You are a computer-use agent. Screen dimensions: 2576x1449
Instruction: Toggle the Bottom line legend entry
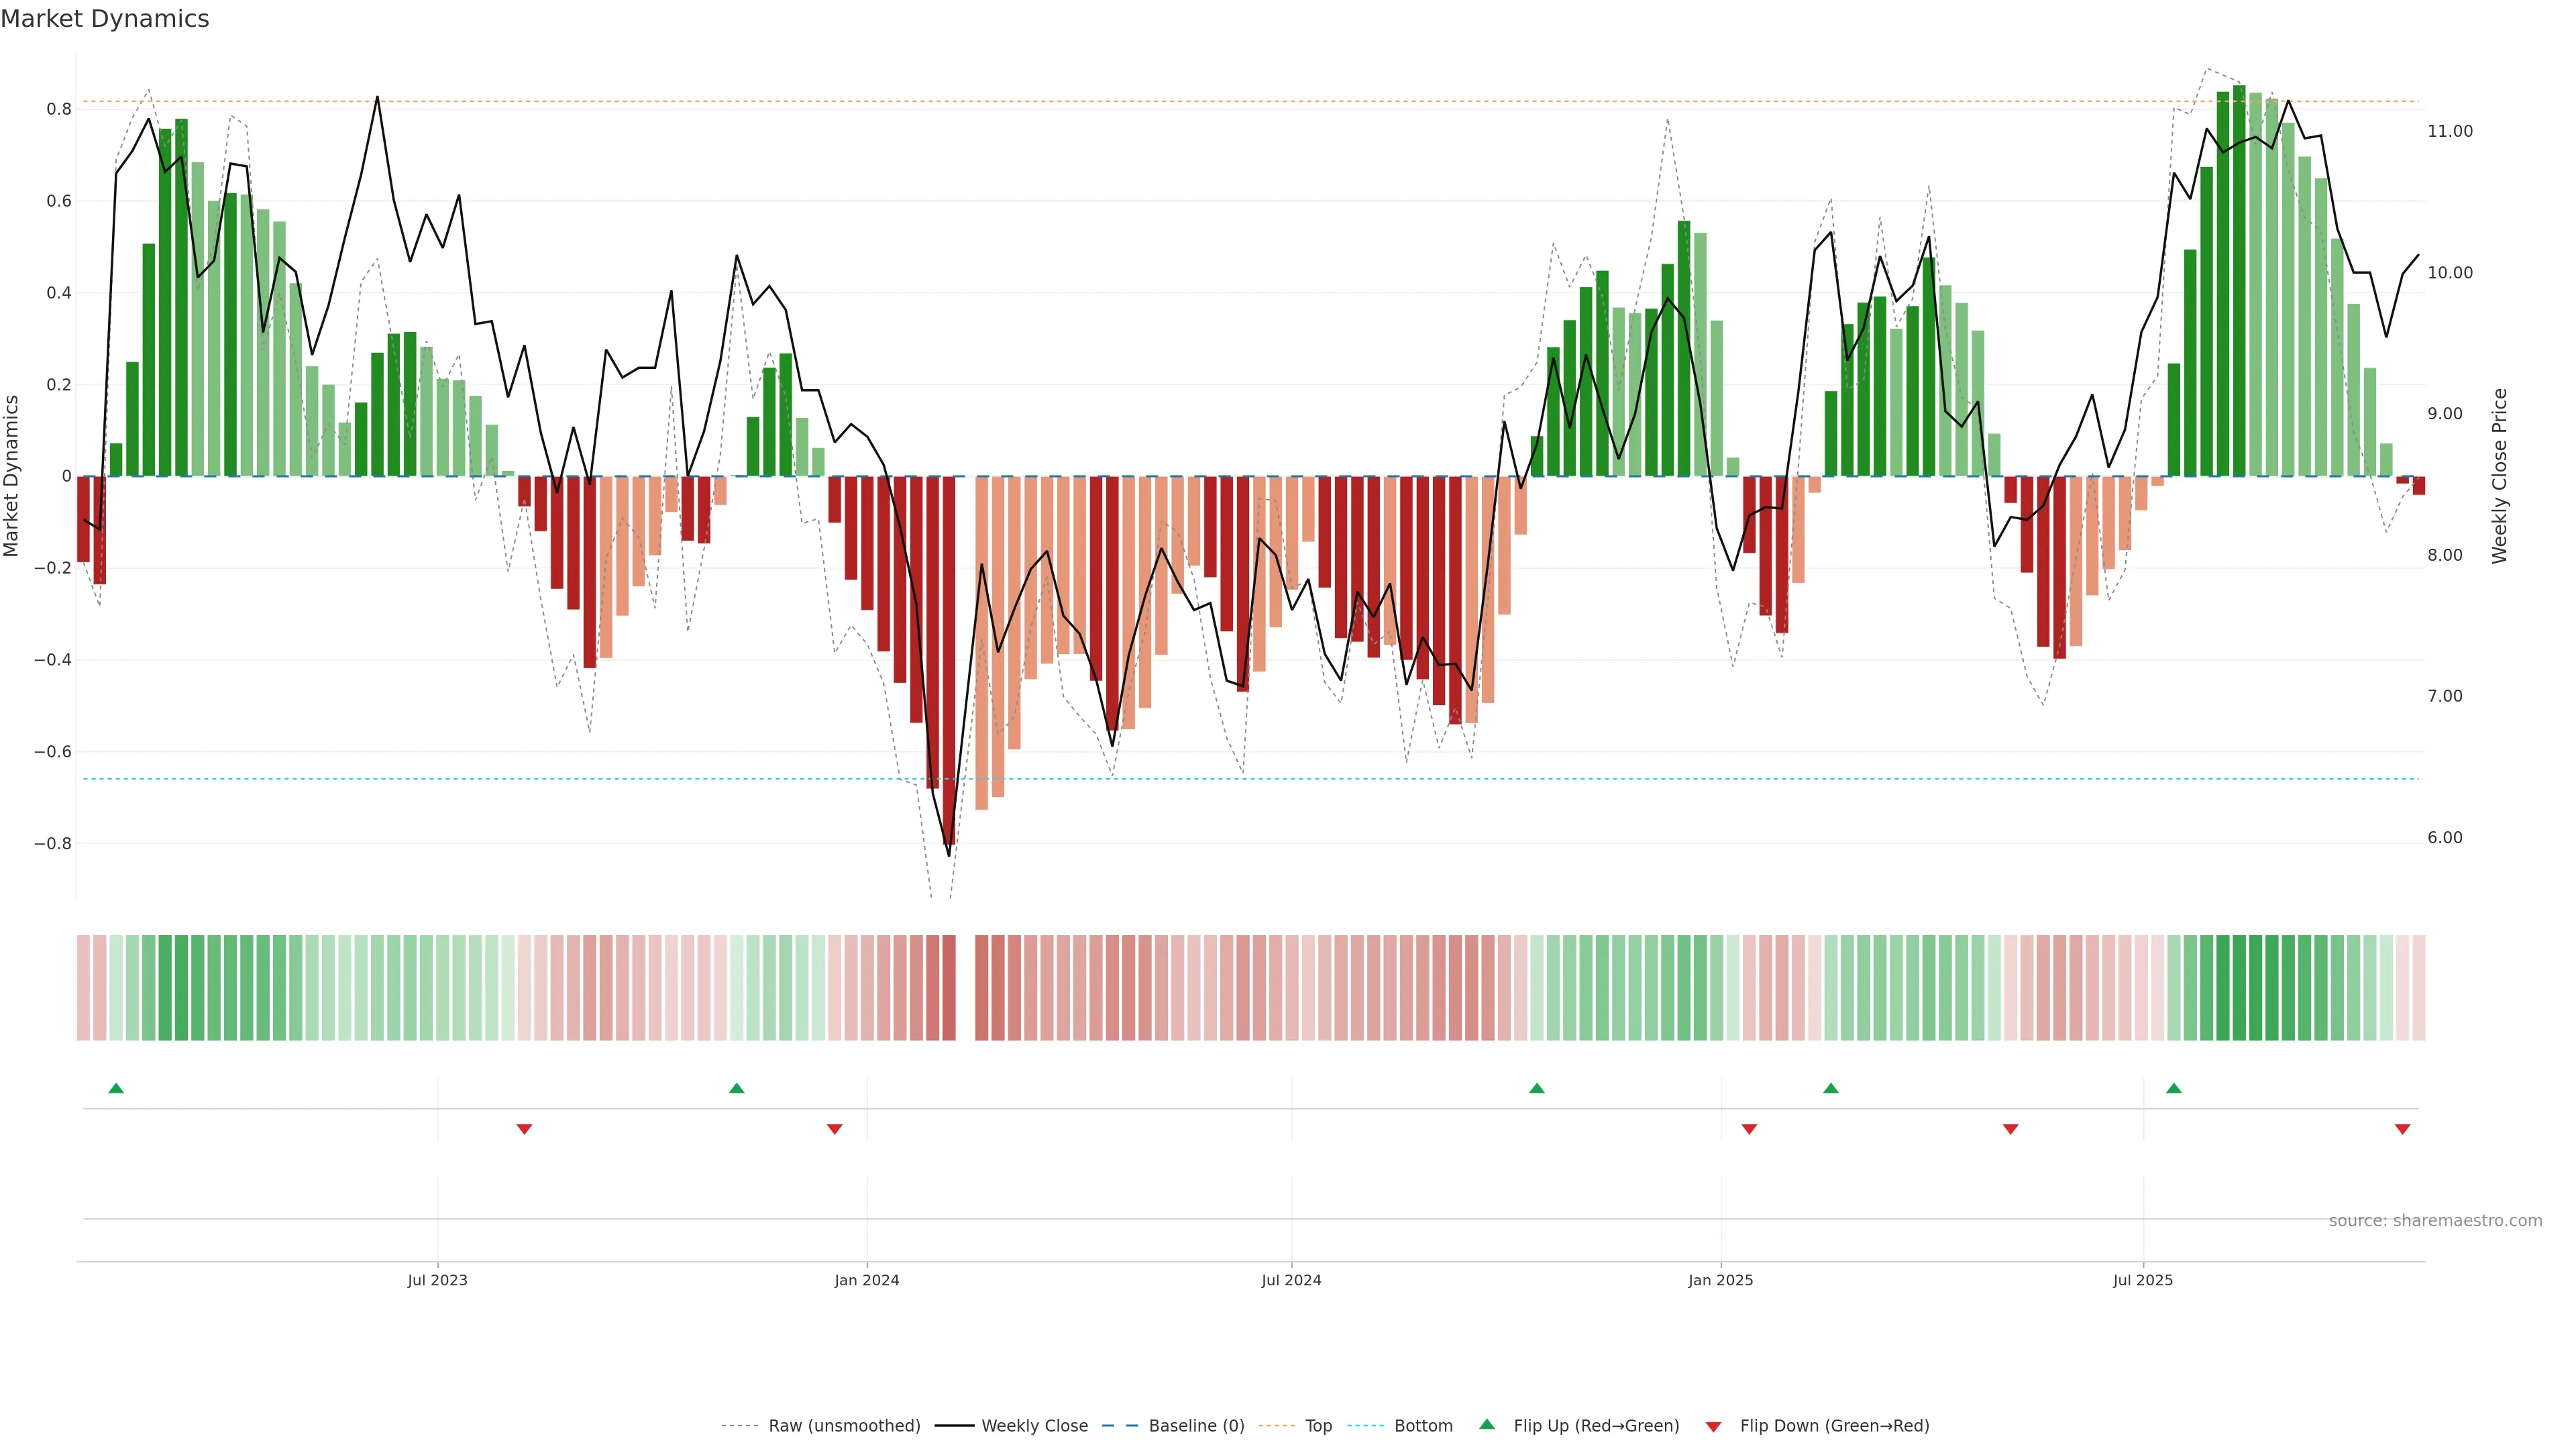1423,1426
